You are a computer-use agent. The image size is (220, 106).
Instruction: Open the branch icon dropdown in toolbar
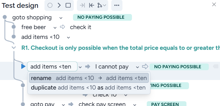pyautogui.click(x=101, y=5)
